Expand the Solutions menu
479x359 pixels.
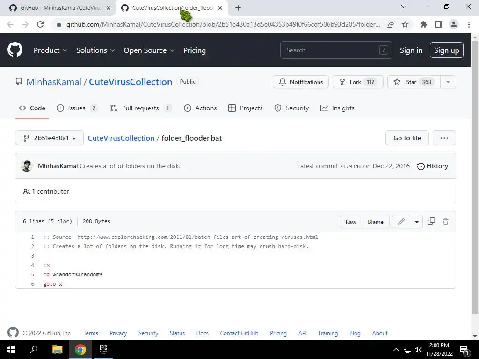[95, 50]
